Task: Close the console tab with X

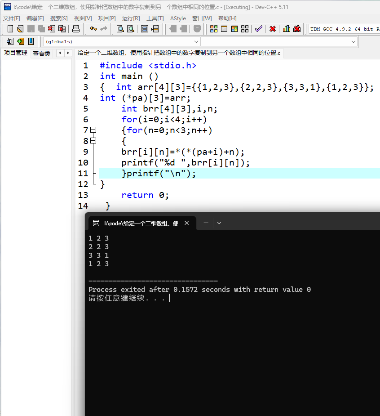Action: point(187,223)
